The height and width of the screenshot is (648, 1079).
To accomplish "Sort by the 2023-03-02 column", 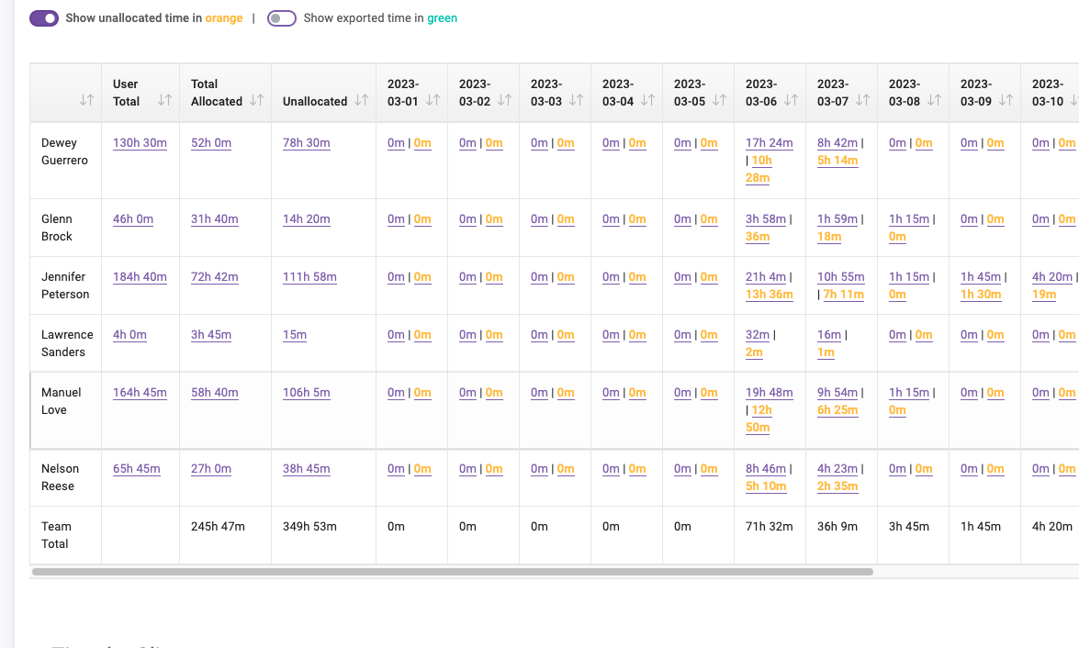I will (x=504, y=100).
